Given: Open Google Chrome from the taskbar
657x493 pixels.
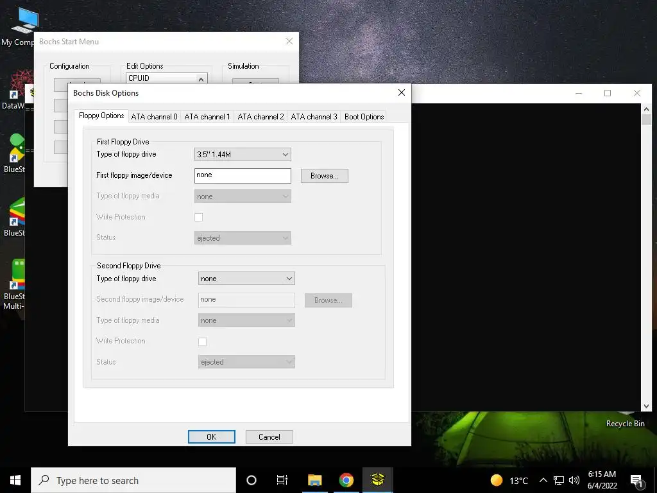Looking at the screenshot, I should pos(346,480).
